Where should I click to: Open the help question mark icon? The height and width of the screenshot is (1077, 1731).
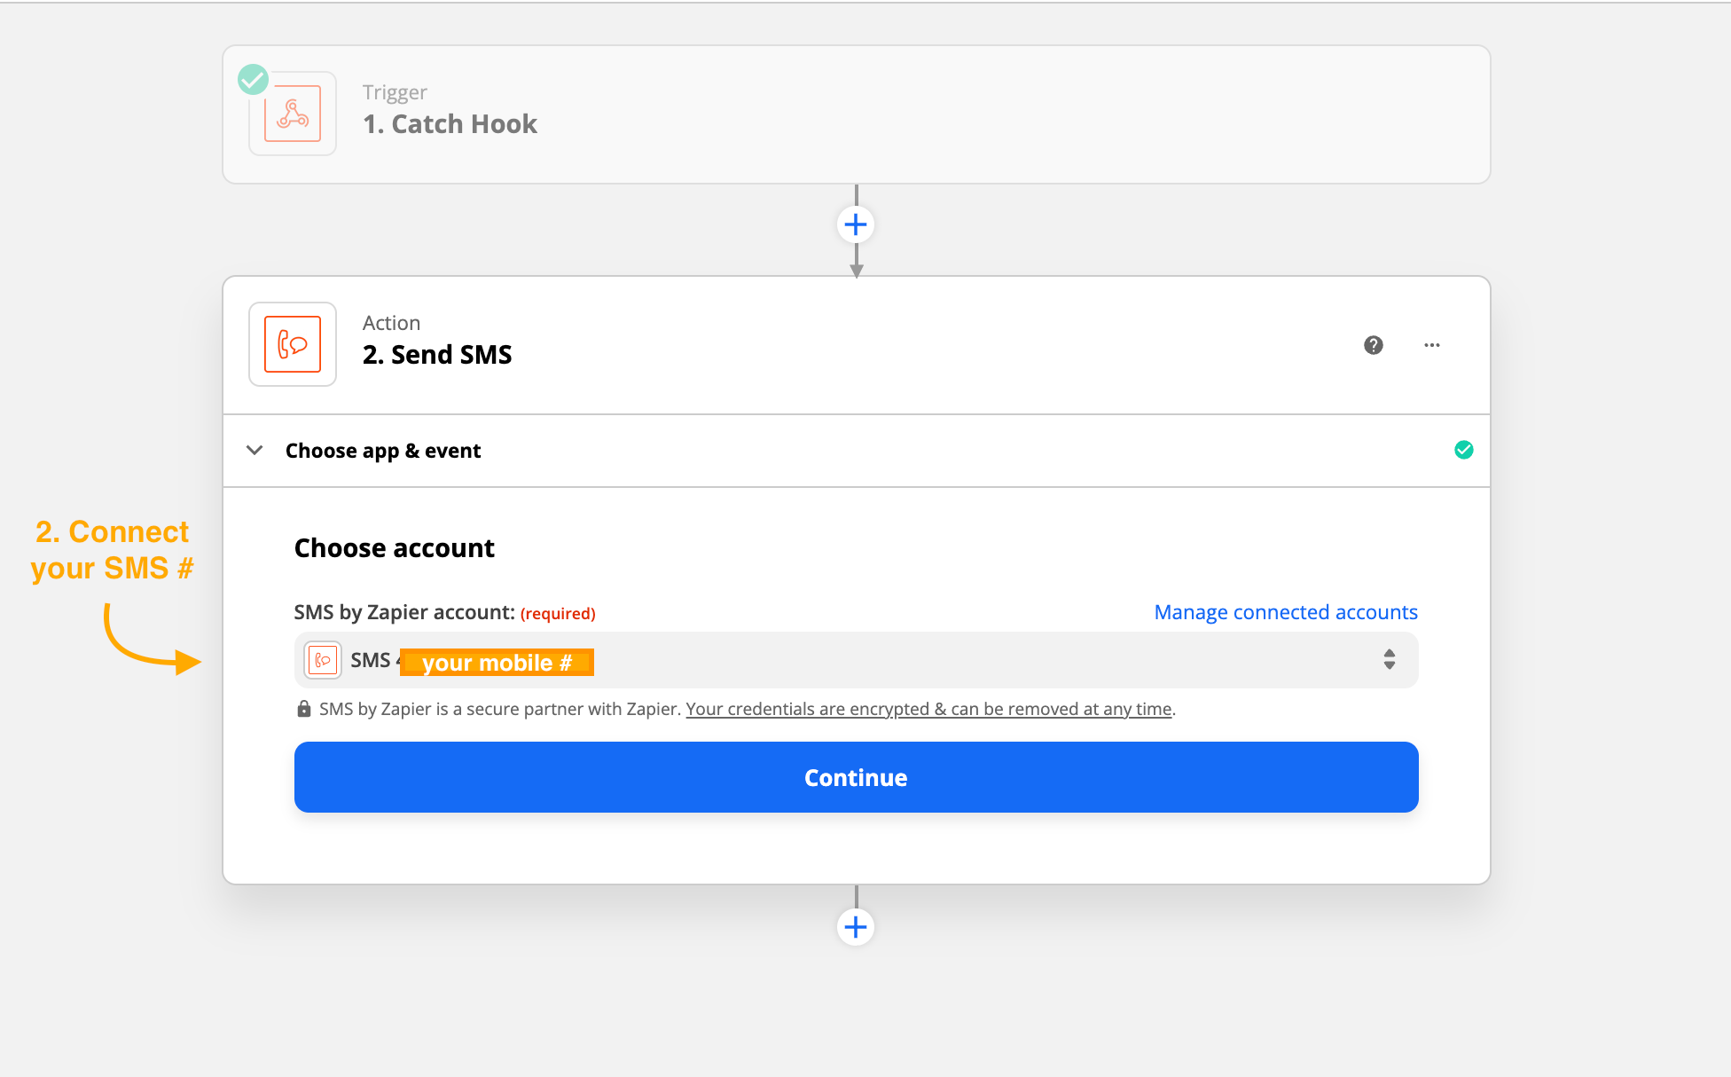[1374, 345]
